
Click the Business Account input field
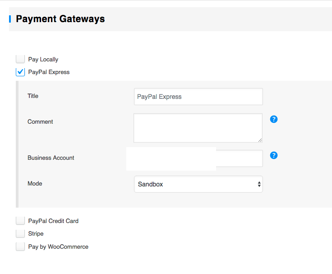pos(239,158)
